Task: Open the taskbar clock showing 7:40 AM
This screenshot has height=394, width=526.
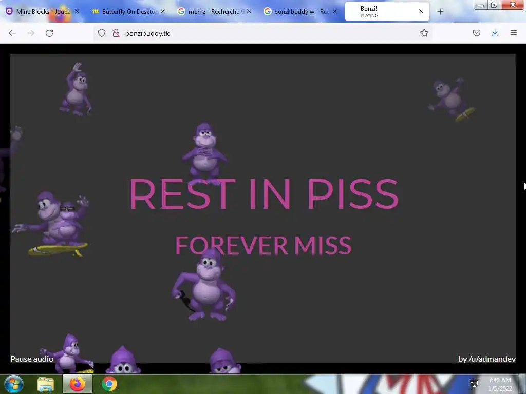Action: 500,384
